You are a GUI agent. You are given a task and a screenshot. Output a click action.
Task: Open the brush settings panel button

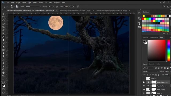tap(17, 6)
